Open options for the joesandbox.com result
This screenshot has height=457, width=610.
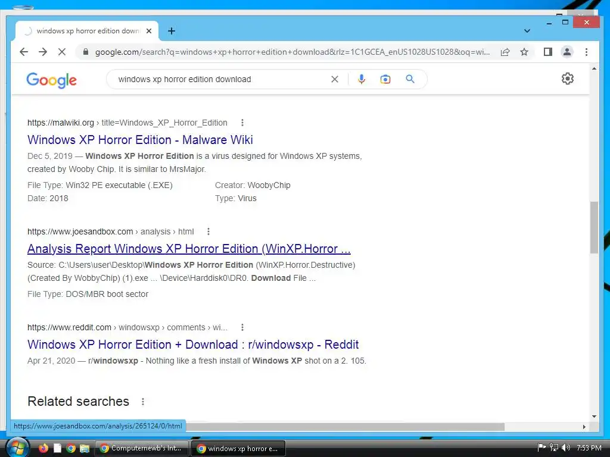(208, 231)
